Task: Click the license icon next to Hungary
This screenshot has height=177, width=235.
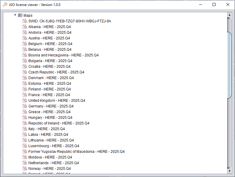Action: [x=25, y=118]
